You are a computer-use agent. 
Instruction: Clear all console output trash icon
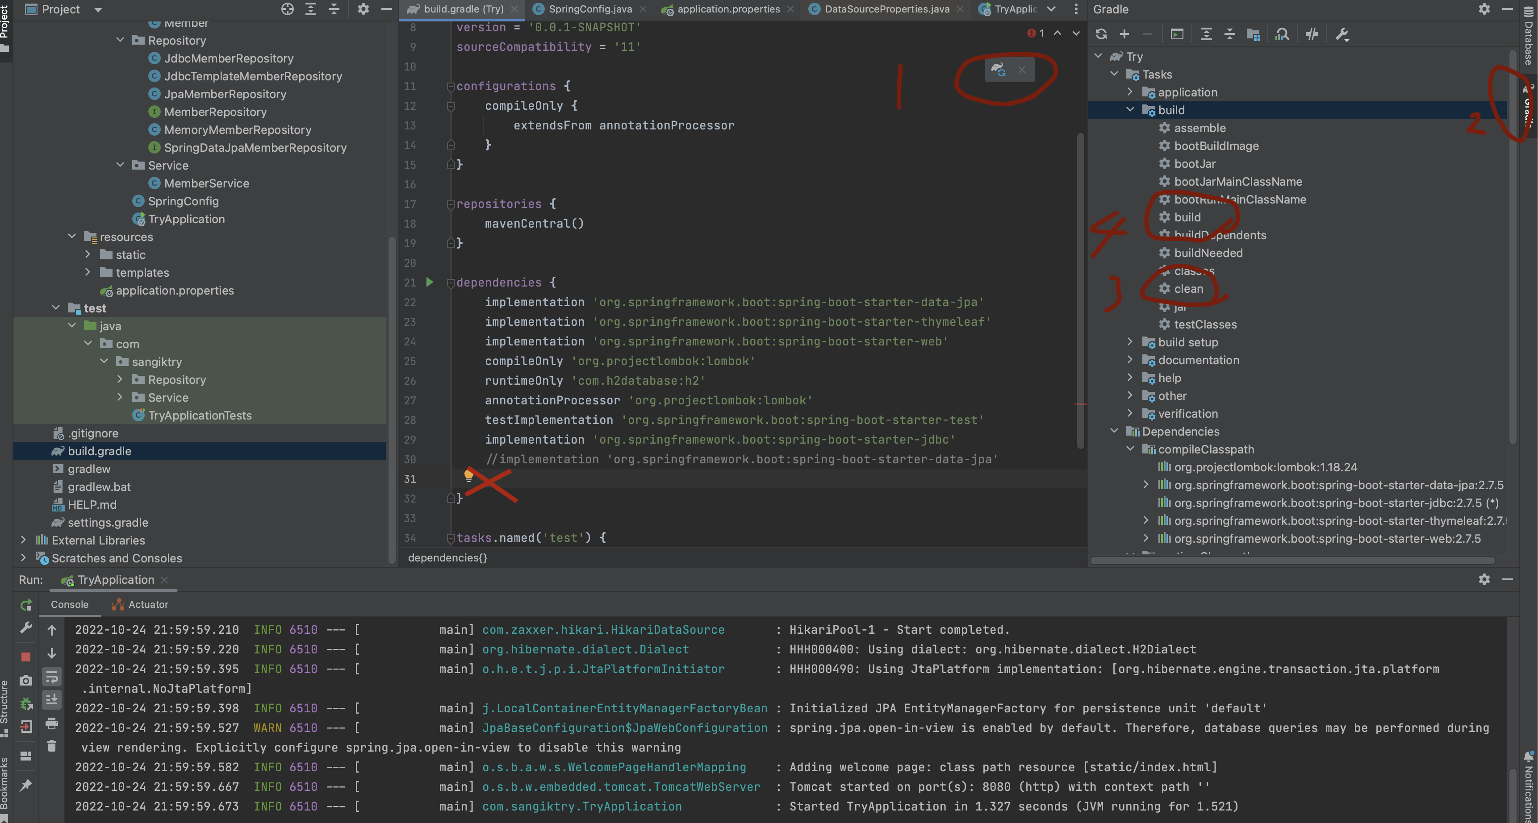[x=52, y=746]
